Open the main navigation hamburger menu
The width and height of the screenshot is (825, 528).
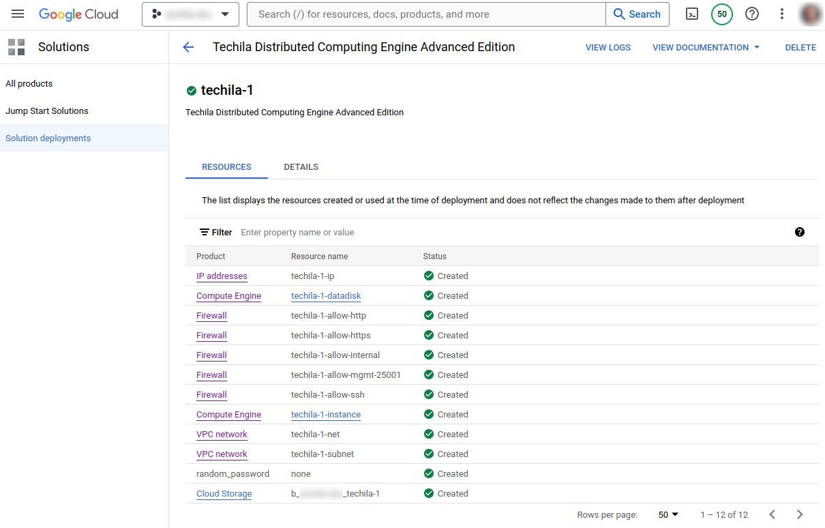[x=18, y=14]
